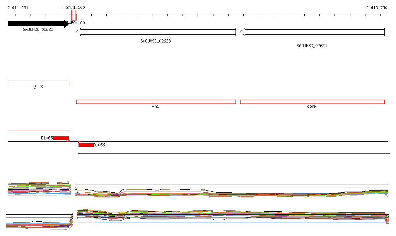Click the blue gltS annotation box
Image resolution: width=396 pixels, height=236 pixels.
click(x=38, y=82)
